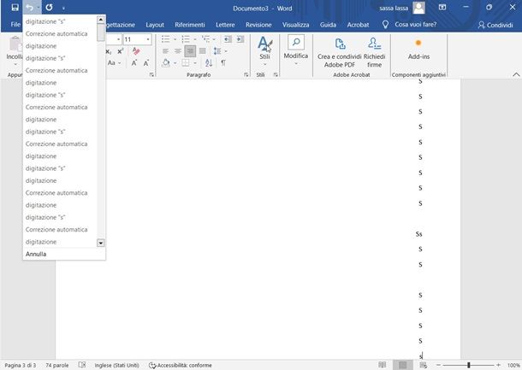522x370 pixels.
Task: Click the Decrease Indent icon
Action: [228, 39]
